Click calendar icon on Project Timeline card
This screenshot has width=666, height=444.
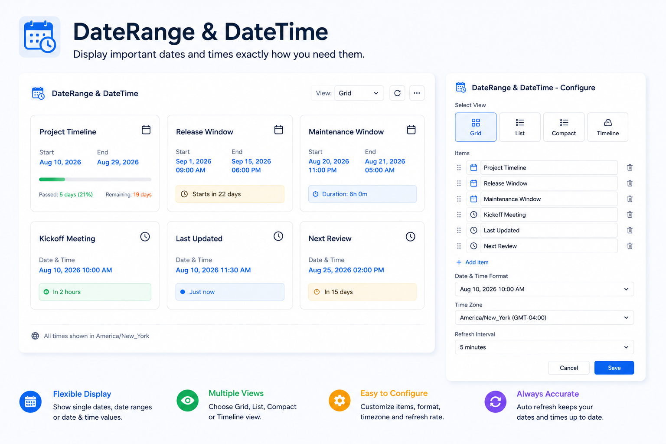point(146,130)
